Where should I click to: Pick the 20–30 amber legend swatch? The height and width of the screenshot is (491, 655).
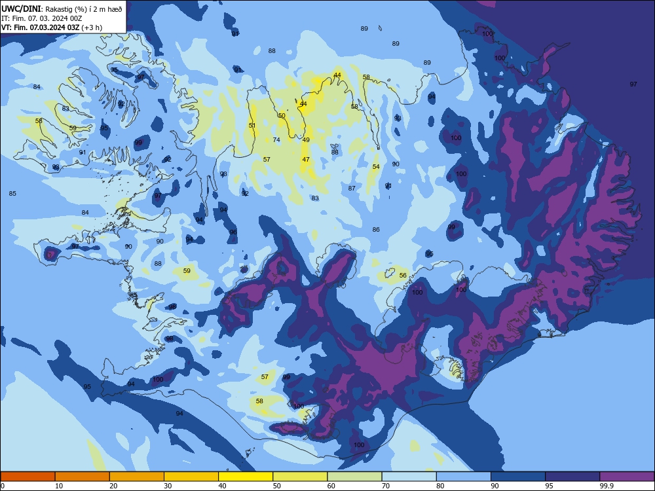(x=137, y=477)
